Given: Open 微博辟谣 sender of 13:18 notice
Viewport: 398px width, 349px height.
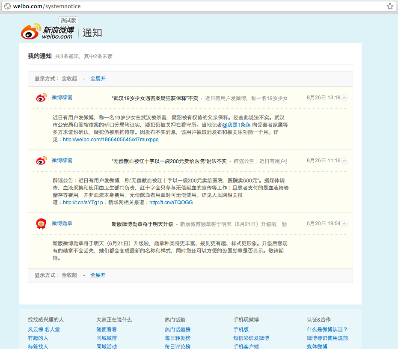Looking at the screenshot, I should tap(62, 98).
